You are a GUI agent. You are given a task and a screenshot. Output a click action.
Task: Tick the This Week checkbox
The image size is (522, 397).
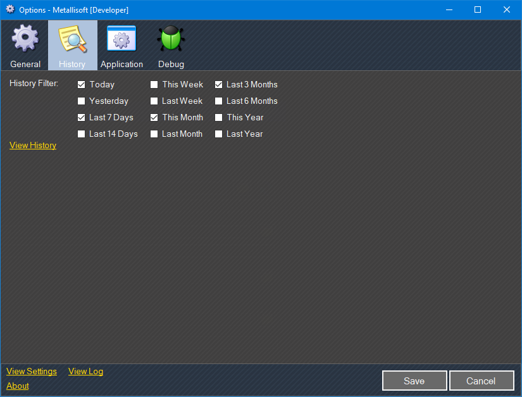coord(154,84)
